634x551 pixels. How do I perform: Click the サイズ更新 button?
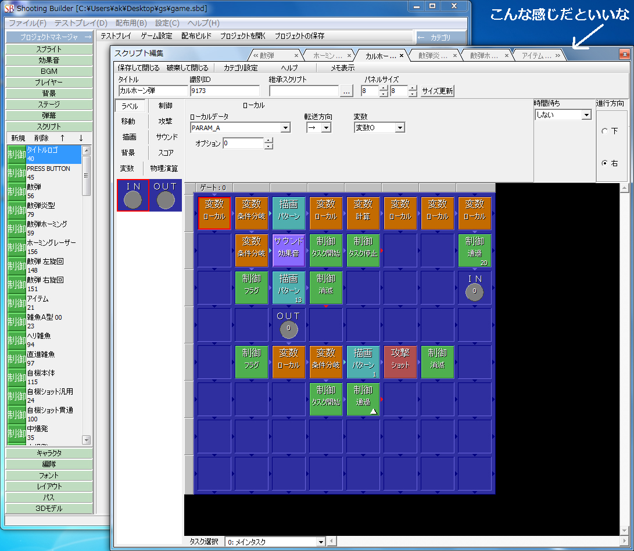coord(438,91)
